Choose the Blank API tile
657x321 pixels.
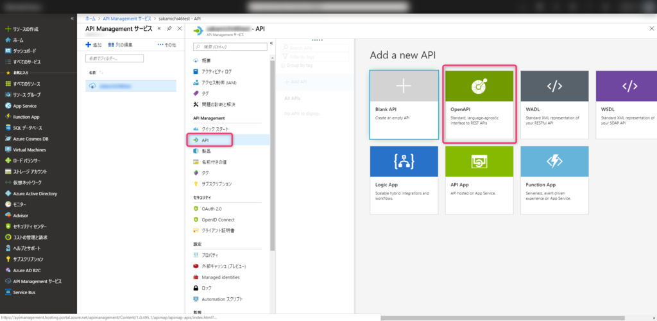click(404, 105)
